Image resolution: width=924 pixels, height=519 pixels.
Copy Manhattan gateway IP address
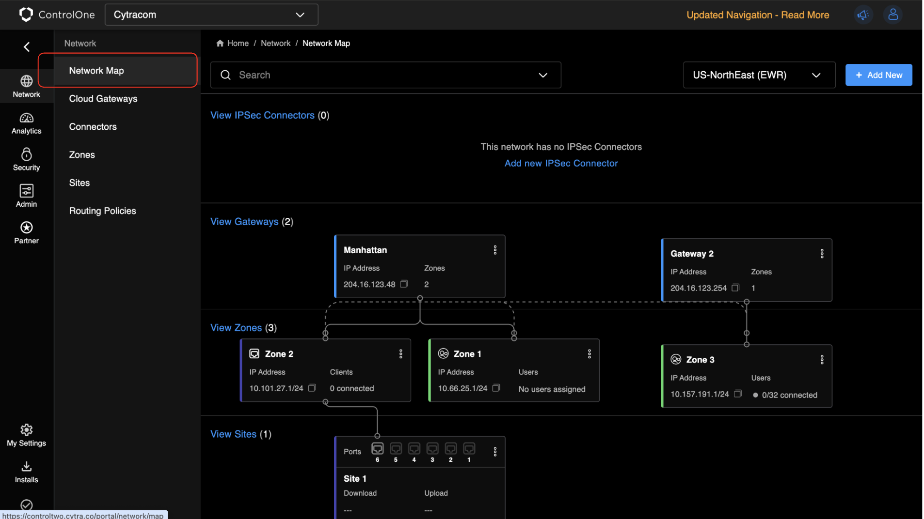(x=404, y=284)
